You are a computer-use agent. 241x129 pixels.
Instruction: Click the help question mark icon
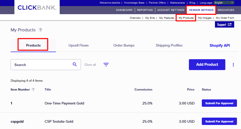(x=40, y=30)
